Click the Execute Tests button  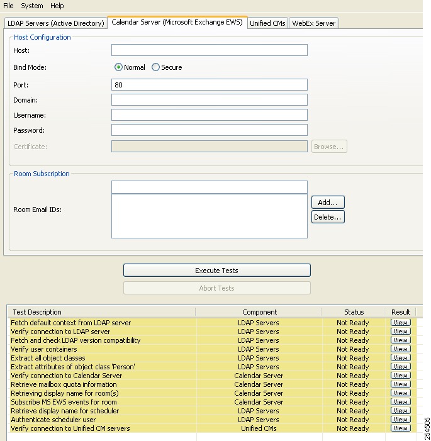tap(217, 271)
